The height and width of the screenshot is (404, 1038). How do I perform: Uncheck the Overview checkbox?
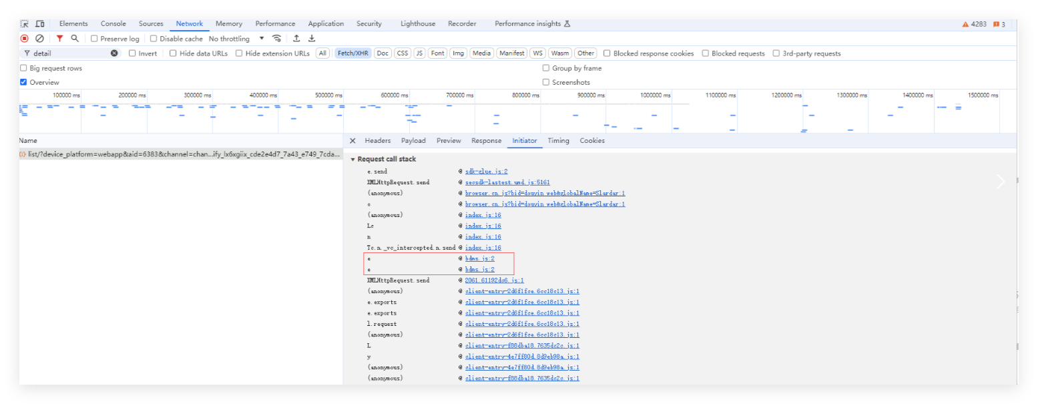point(24,82)
